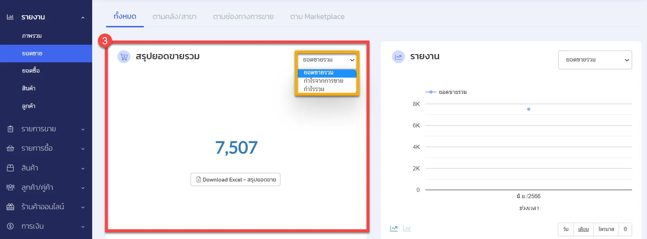Click the report chart icon beside รายงาน
Screen dimensions: 647x239
[x=398, y=57]
